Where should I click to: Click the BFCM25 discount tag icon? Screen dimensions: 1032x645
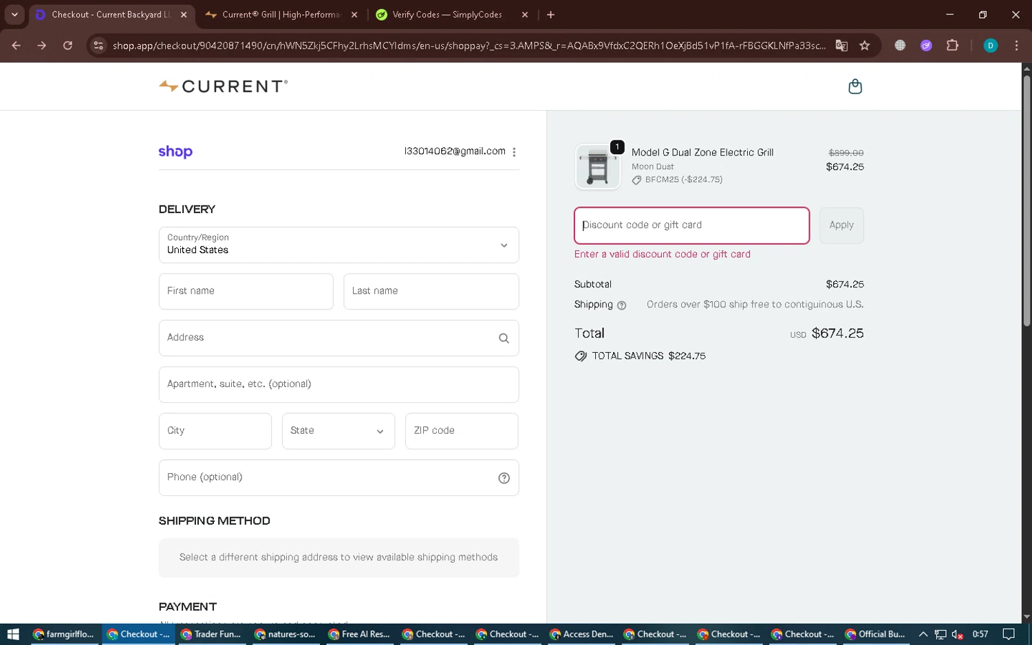point(636,180)
